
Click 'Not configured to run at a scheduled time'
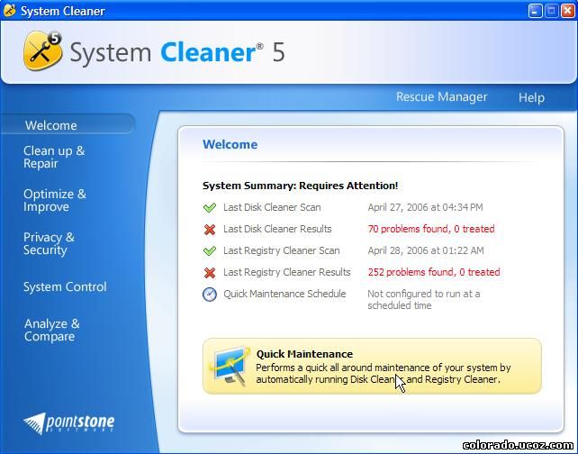pyautogui.click(x=424, y=299)
